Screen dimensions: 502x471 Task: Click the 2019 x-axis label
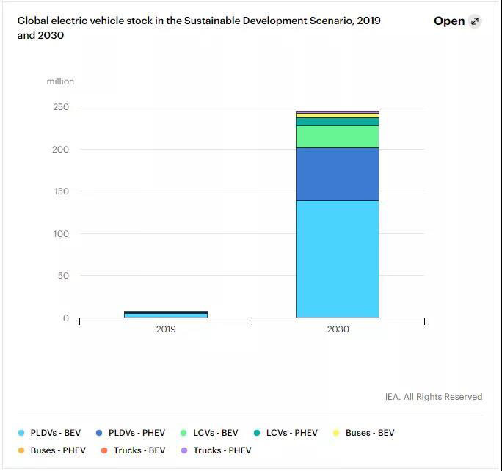click(166, 329)
